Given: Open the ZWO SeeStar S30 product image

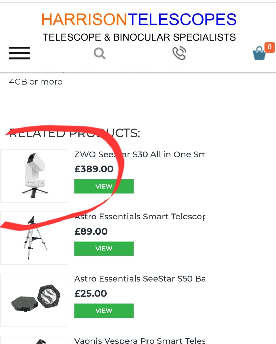Looking at the screenshot, I should pos(34,176).
